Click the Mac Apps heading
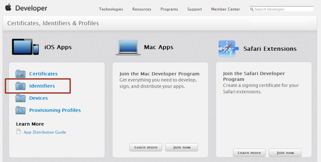Image resolution: width=321 pixels, height=162 pixels. 158,47
